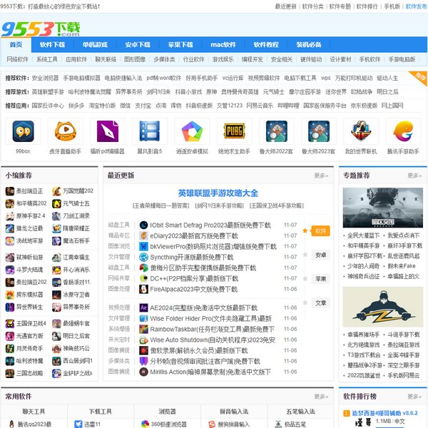Go to the mac软件 navigation tab
Viewport: 428px width, 428px height.
click(223, 44)
